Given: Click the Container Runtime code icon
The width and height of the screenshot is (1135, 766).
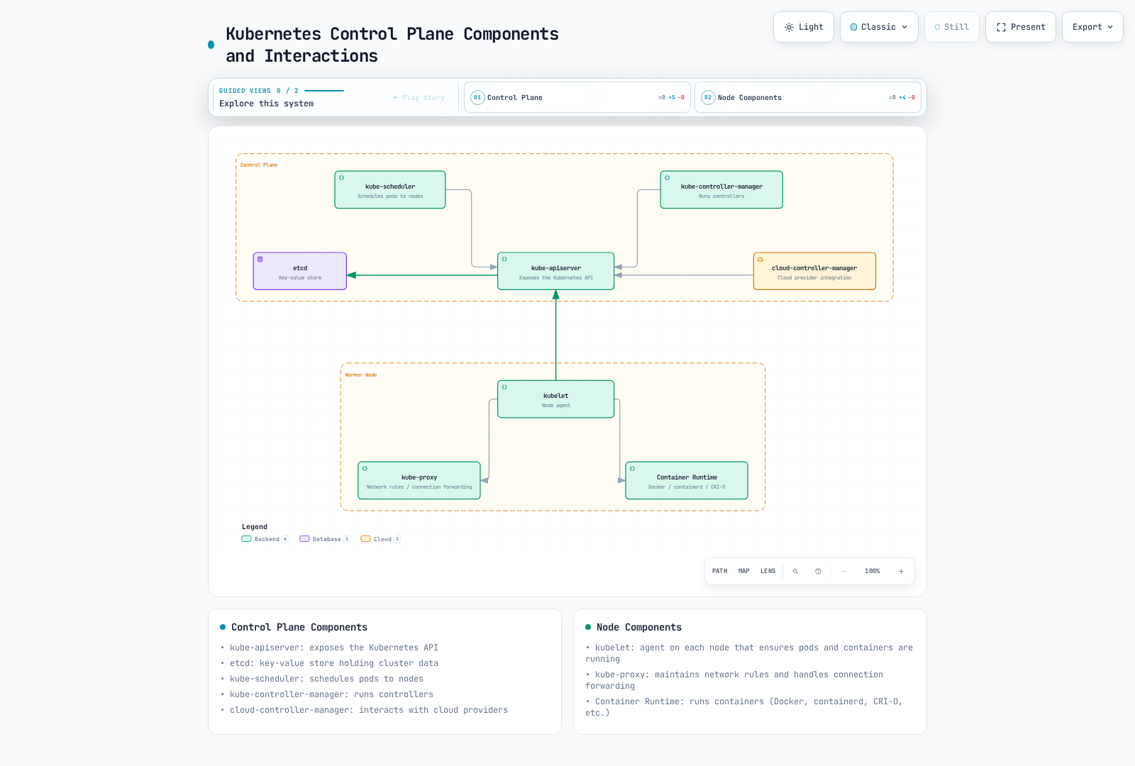Looking at the screenshot, I should tap(632, 469).
